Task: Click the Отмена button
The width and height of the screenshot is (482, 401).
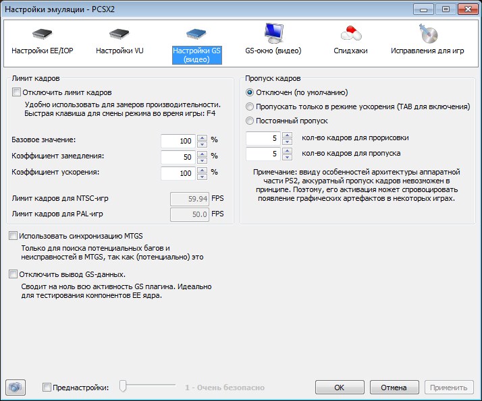Action: (x=394, y=388)
